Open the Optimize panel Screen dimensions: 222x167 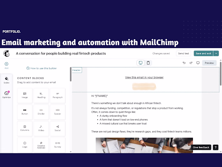click(x=6, y=95)
